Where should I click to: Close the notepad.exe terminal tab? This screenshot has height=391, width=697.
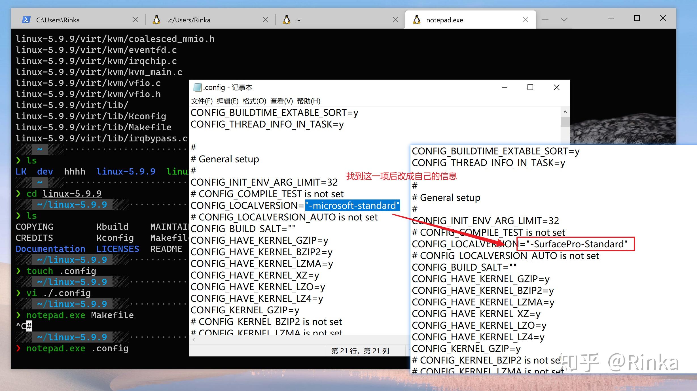[x=526, y=20]
